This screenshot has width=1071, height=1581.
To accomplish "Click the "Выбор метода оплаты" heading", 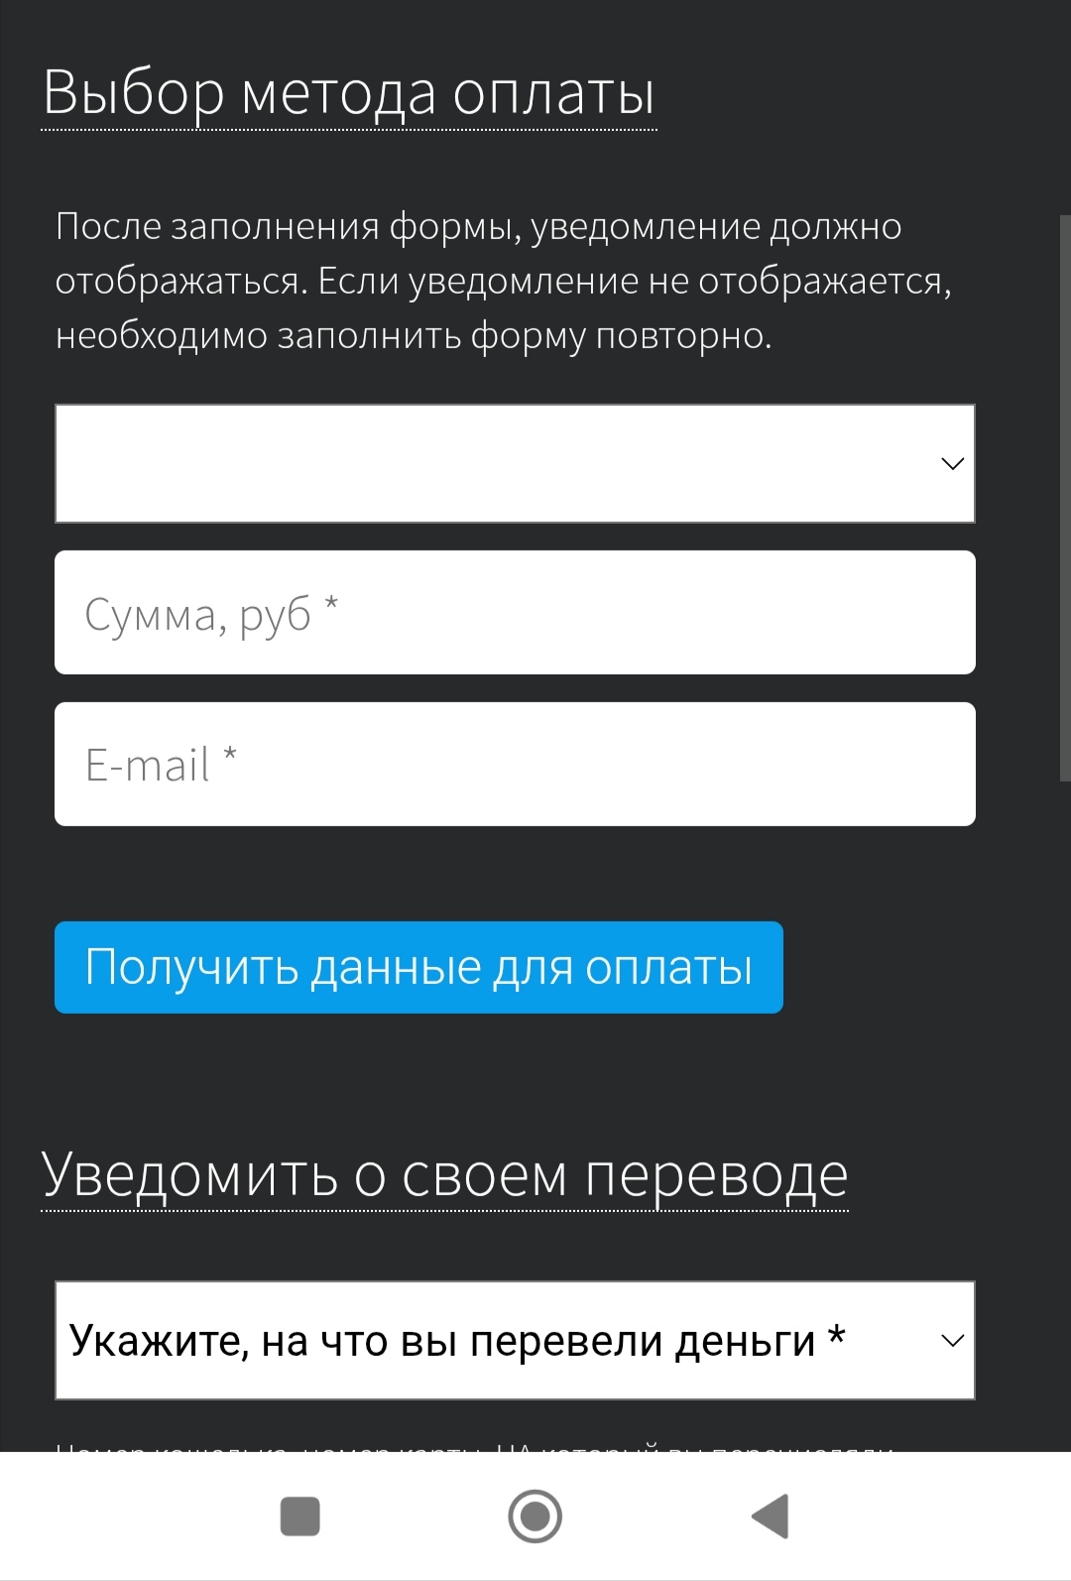I will (349, 93).
